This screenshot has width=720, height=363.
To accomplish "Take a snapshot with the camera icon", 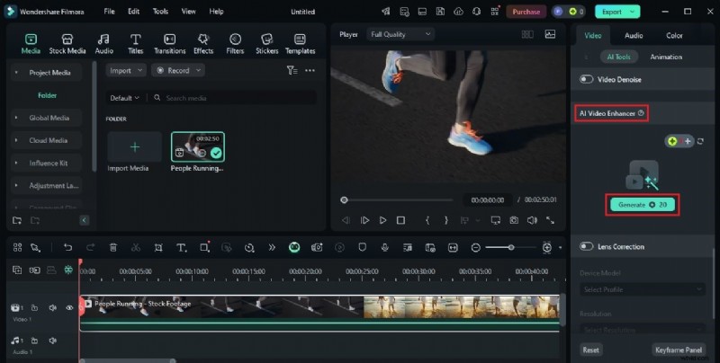I will tap(514, 220).
